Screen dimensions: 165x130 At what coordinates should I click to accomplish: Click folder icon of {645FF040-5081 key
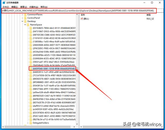click(31, 69)
